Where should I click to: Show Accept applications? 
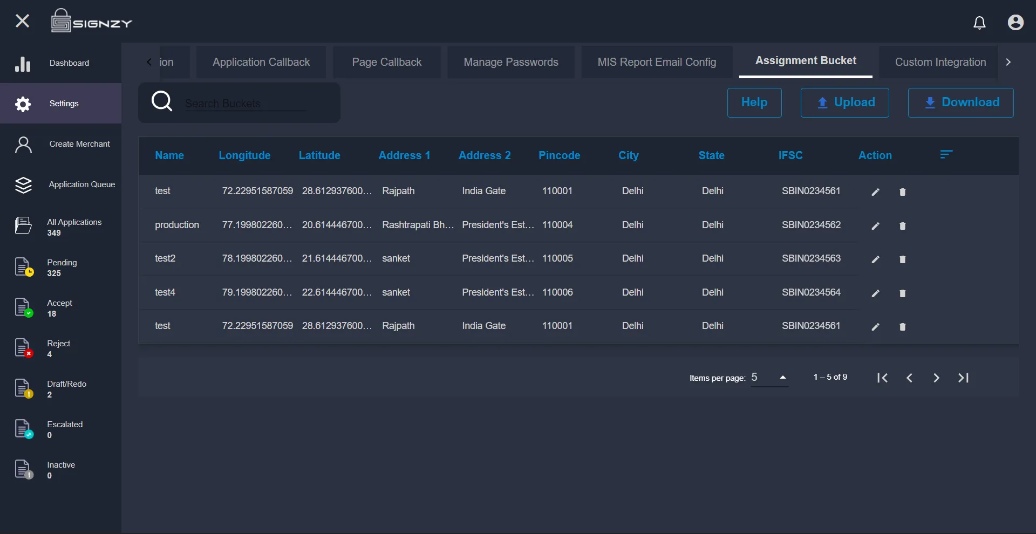60,308
